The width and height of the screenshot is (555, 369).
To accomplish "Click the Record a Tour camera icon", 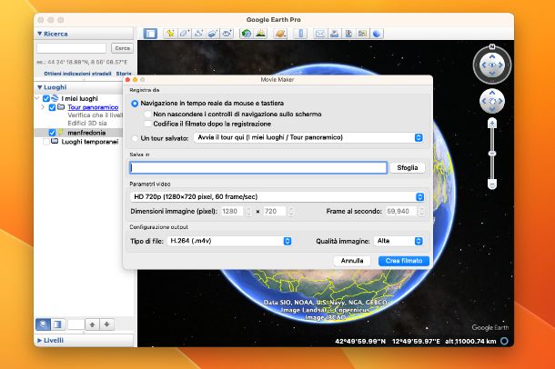I will click(227, 34).
